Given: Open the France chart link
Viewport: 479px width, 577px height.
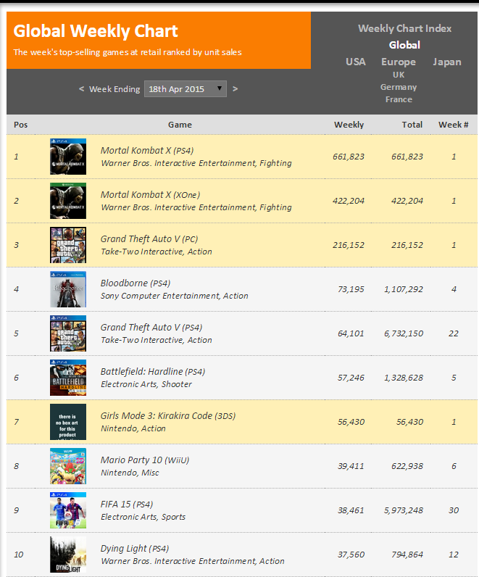Looking at the screenshot, I should click(x=399, y=99).
